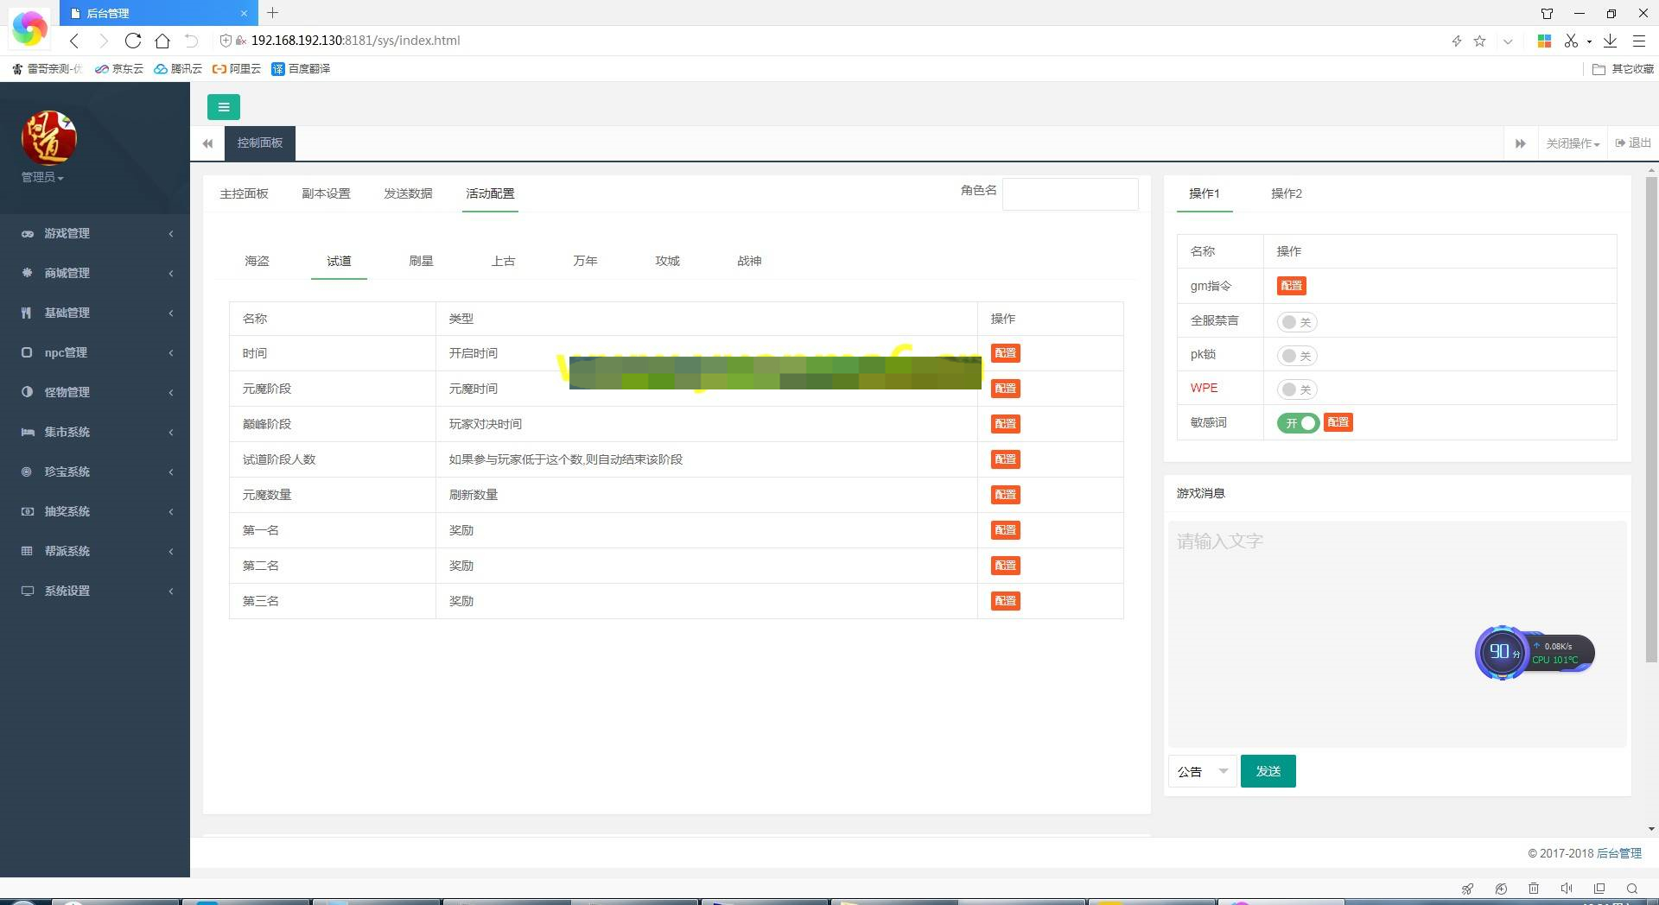
Task: Disable the 敏感词 switch
Action: point(1297,422)
